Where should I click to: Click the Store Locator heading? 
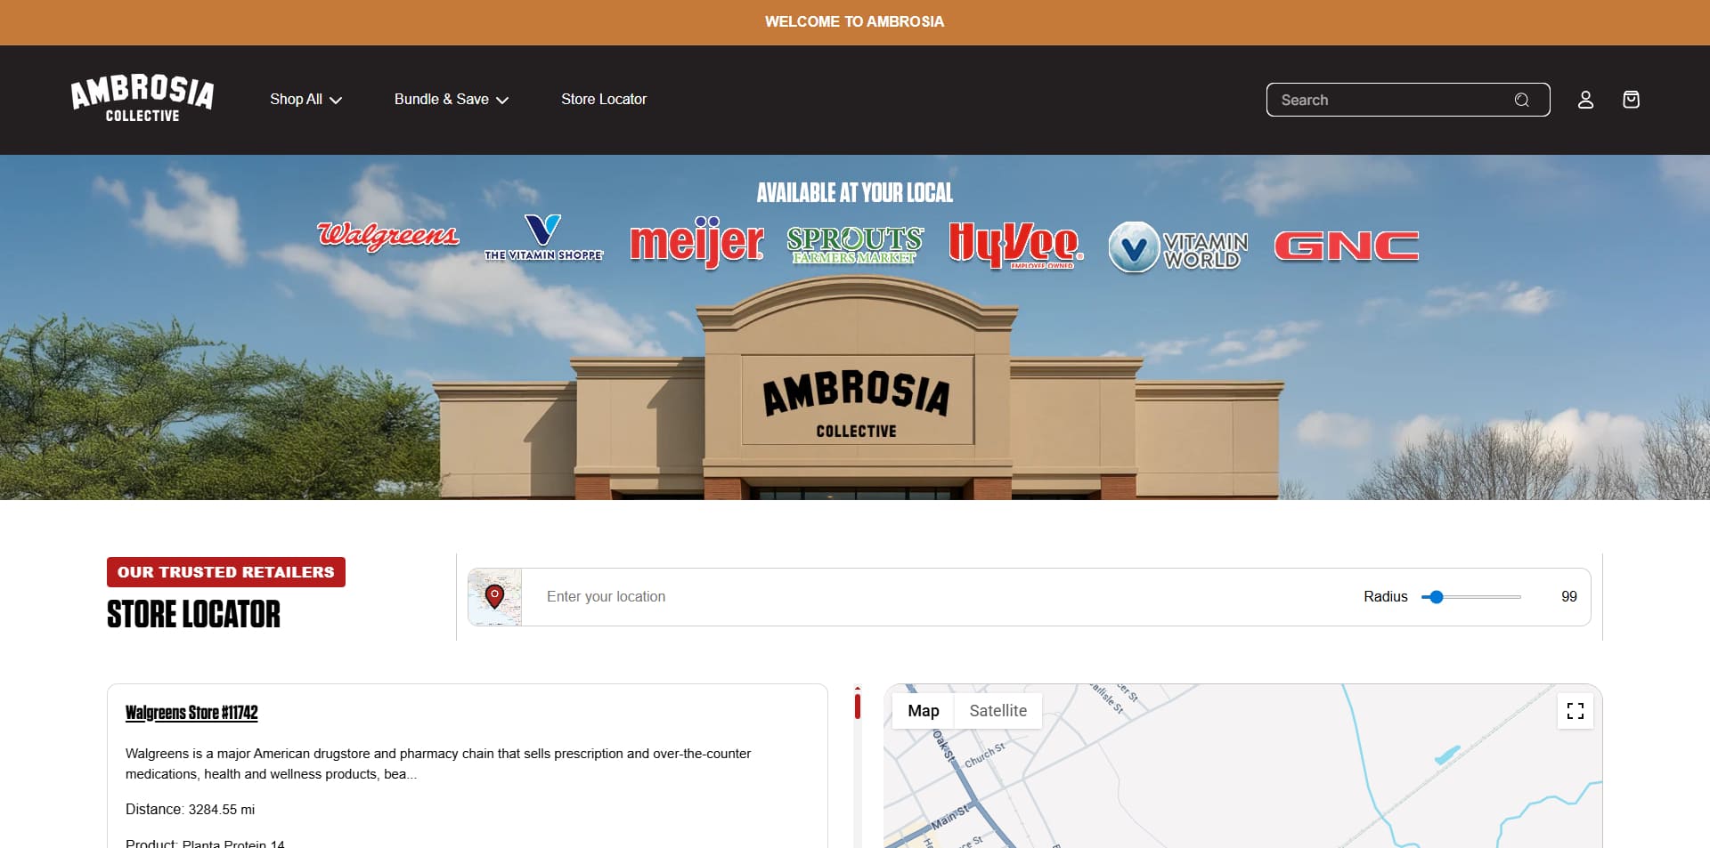pyautogui.click(x=193, y=615)
